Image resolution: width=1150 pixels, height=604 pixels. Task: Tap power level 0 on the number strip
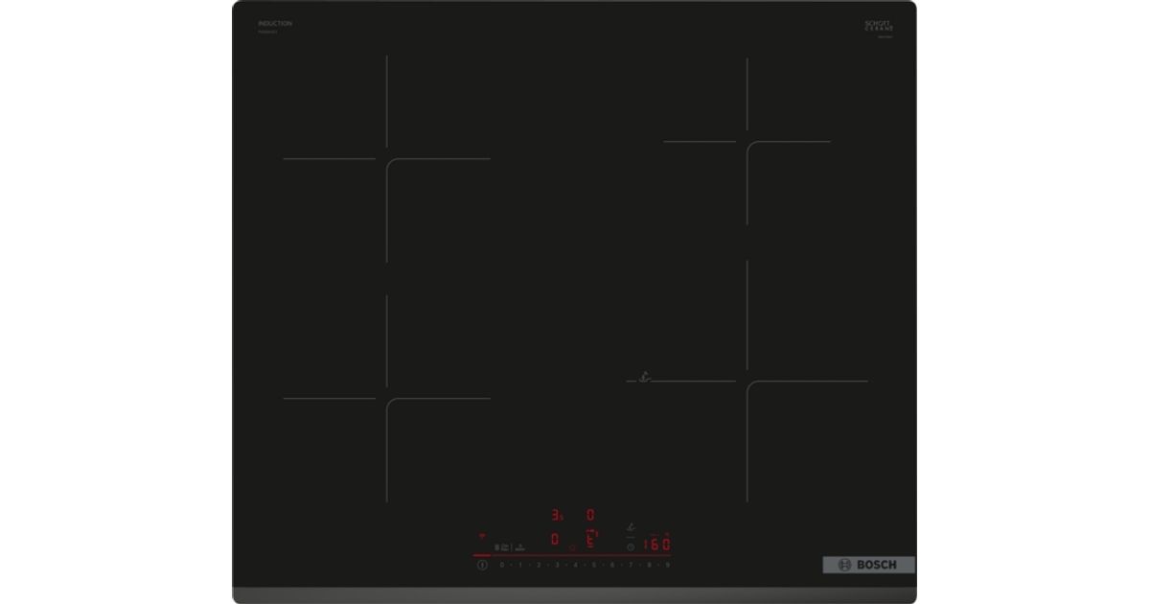click(x=501, y=565)
